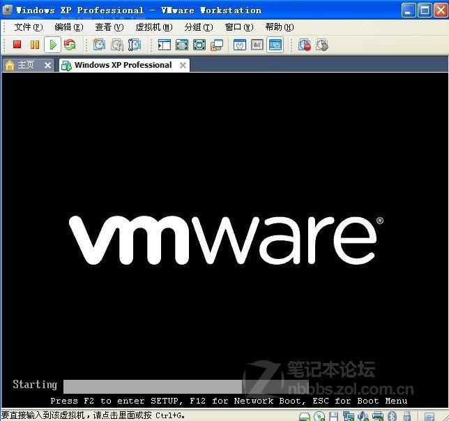Toggle the sidebar display

tap(164, 45)
